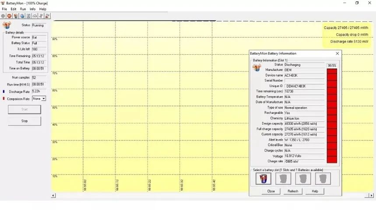Click the cloud-shaped toolbar icon
The height and width of the screenshot is (210, 376).
(35, 16)
